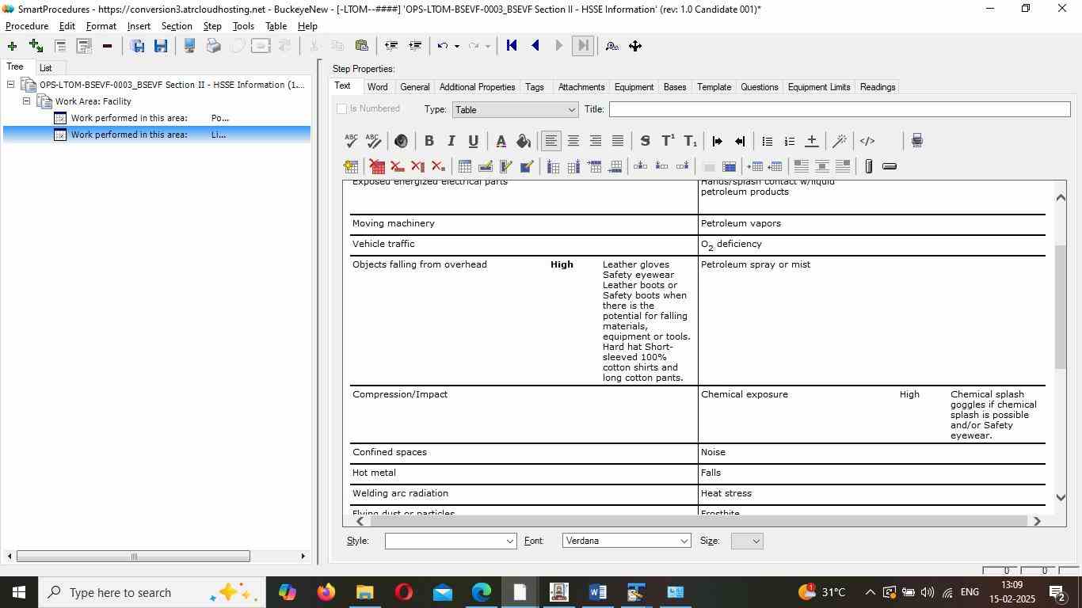Toggle the Is Numbered checkbox

coord(342,108)
